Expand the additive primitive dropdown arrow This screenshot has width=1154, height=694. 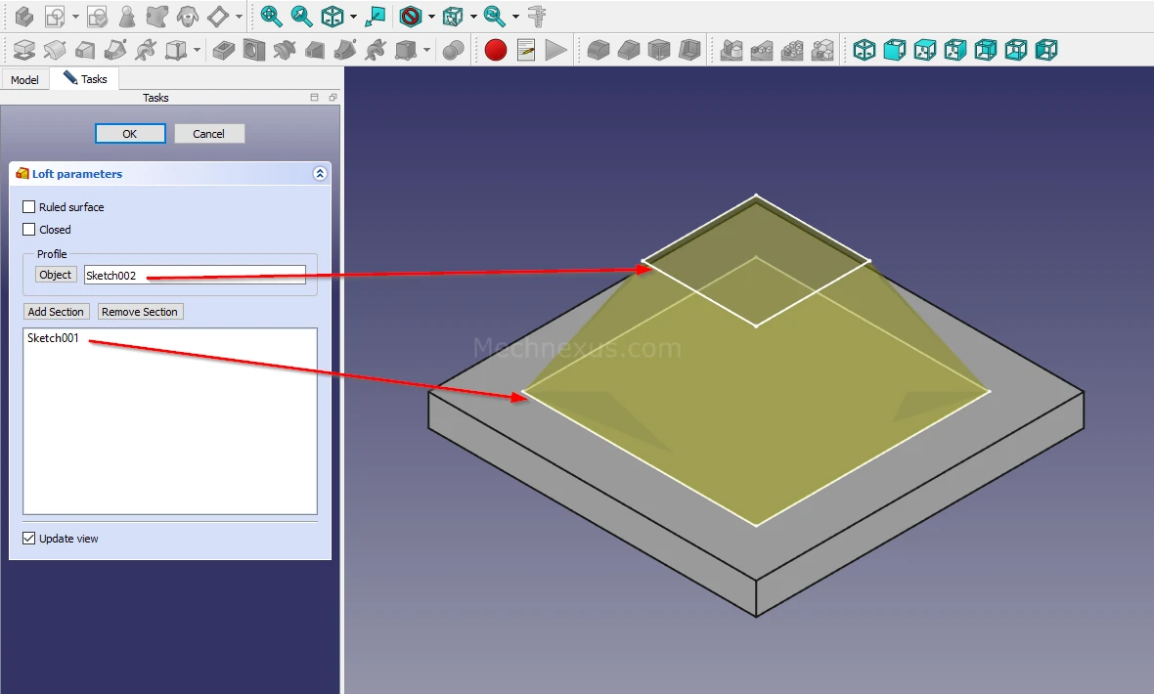click(x=198, y=50)
